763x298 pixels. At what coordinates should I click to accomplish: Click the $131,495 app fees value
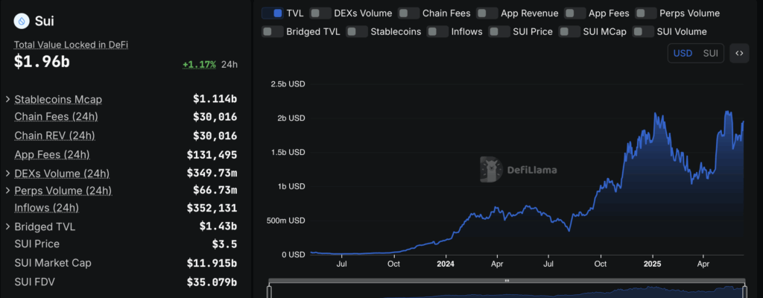tap(212, 155)
